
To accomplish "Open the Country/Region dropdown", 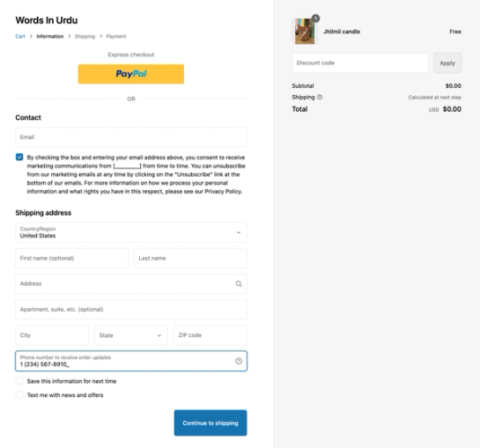I will click(x=131, y=232).
